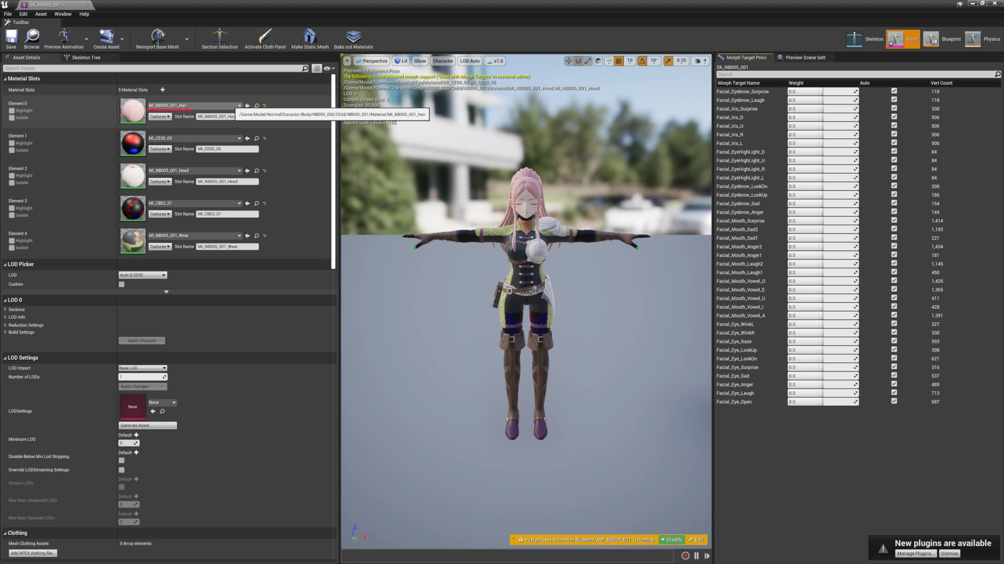Collapse the Material Slots section
Image resolution: width=1004 pixels, height=564 pixels.
(x=5, y=79)
